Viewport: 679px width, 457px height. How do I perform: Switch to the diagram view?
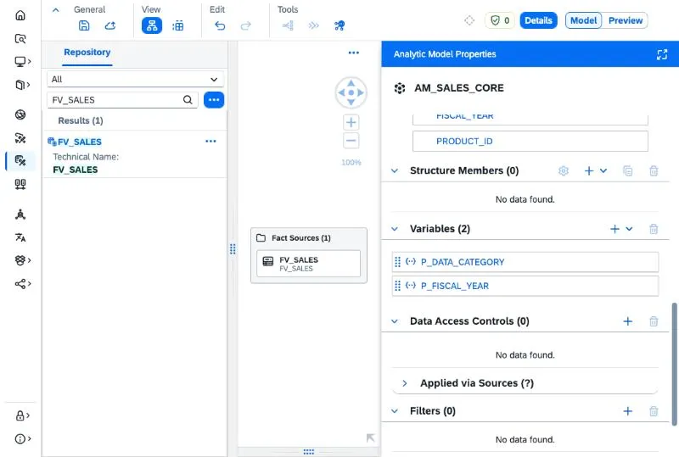(152, 25)
